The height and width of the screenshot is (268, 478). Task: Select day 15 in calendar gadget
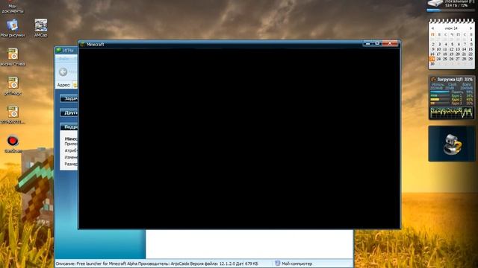click(x=471, y=49)
